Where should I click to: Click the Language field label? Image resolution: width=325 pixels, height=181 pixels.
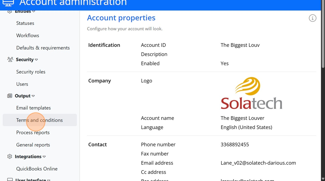(x=152, y=127)
